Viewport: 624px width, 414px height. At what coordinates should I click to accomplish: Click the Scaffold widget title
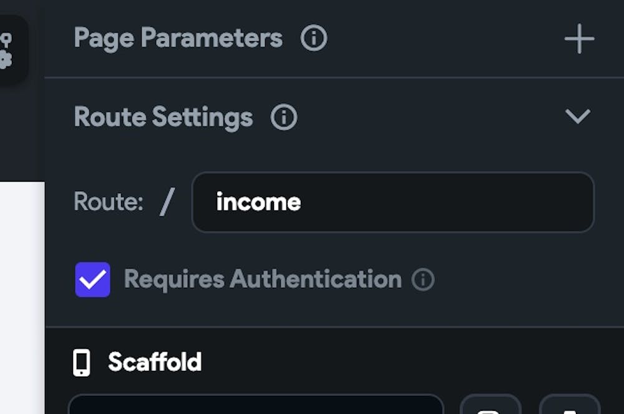tap(155, 362)
